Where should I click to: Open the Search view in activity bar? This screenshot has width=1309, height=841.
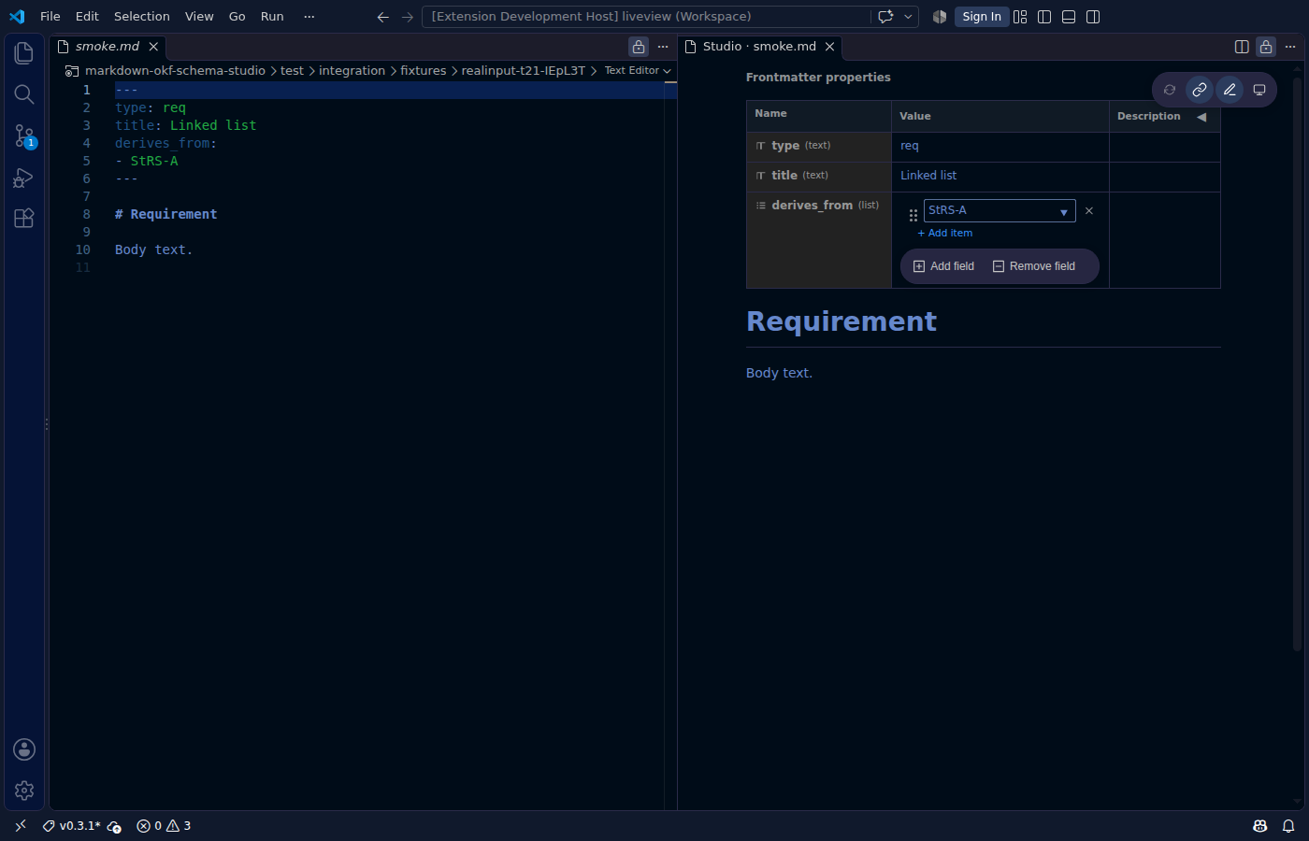click(24, 94)
